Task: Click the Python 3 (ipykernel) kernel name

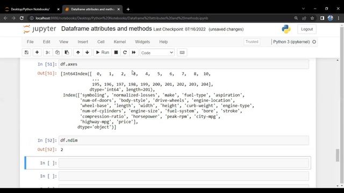Action: click(x=291, y=42)
